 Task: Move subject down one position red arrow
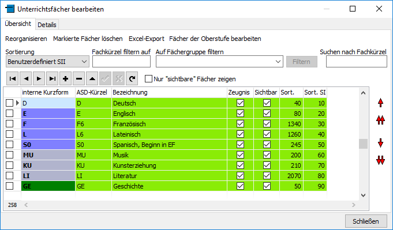pyautogui.click(x=380, y=143)
